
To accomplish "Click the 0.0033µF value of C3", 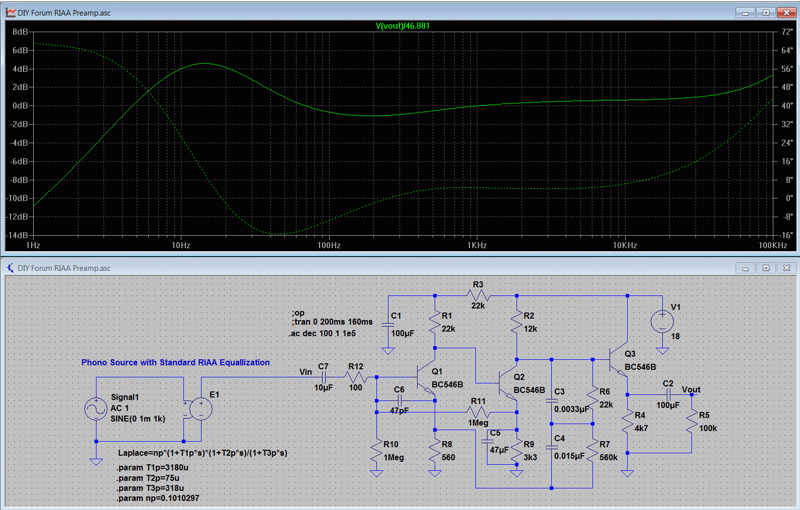I will [571, 409].
